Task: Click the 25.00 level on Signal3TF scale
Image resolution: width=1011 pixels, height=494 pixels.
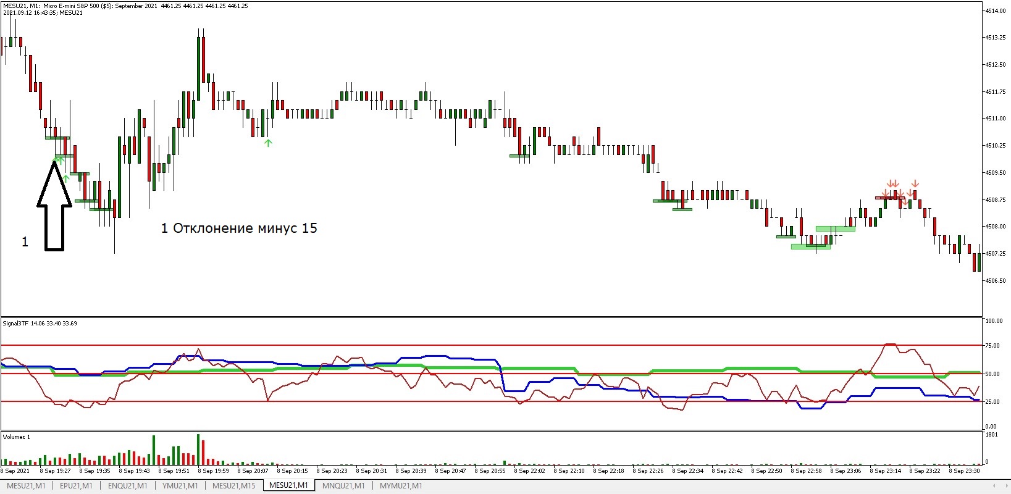Action: (992, 402)
